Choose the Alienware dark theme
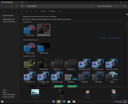Image resolution: width=128 pixels, height=104 pixels. pyautogui.click(x=44, y=64)
